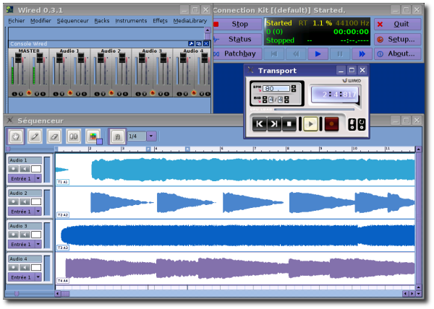The image size is (434, 309).
Task: Click the stop button in Transport
Action: pos(289,124)
